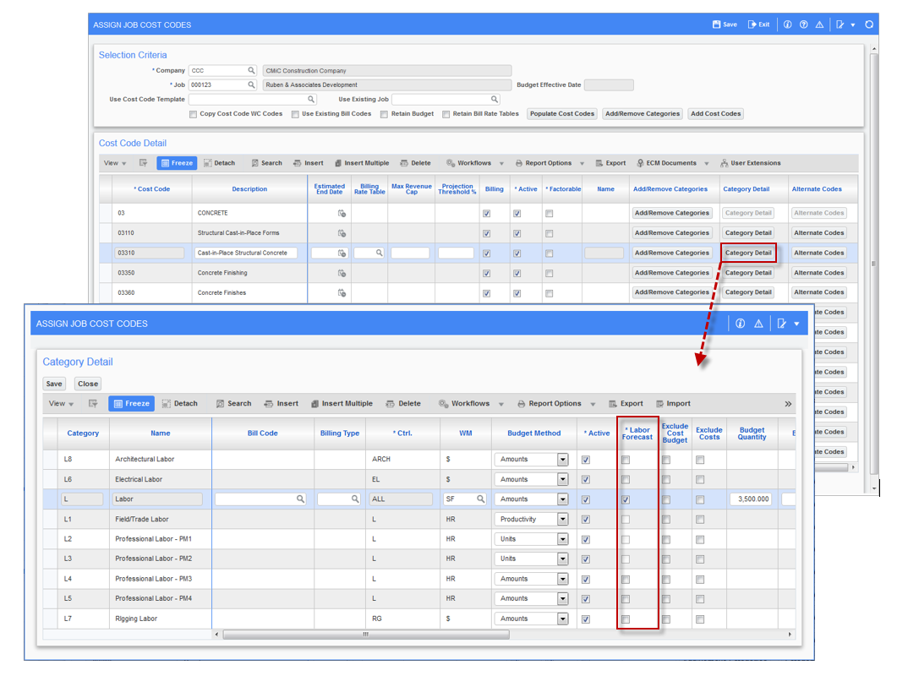Screen dimensions: 897x676
Task: Click Alternate Codes button on row 03110
Action: click(x=819, y=232)
